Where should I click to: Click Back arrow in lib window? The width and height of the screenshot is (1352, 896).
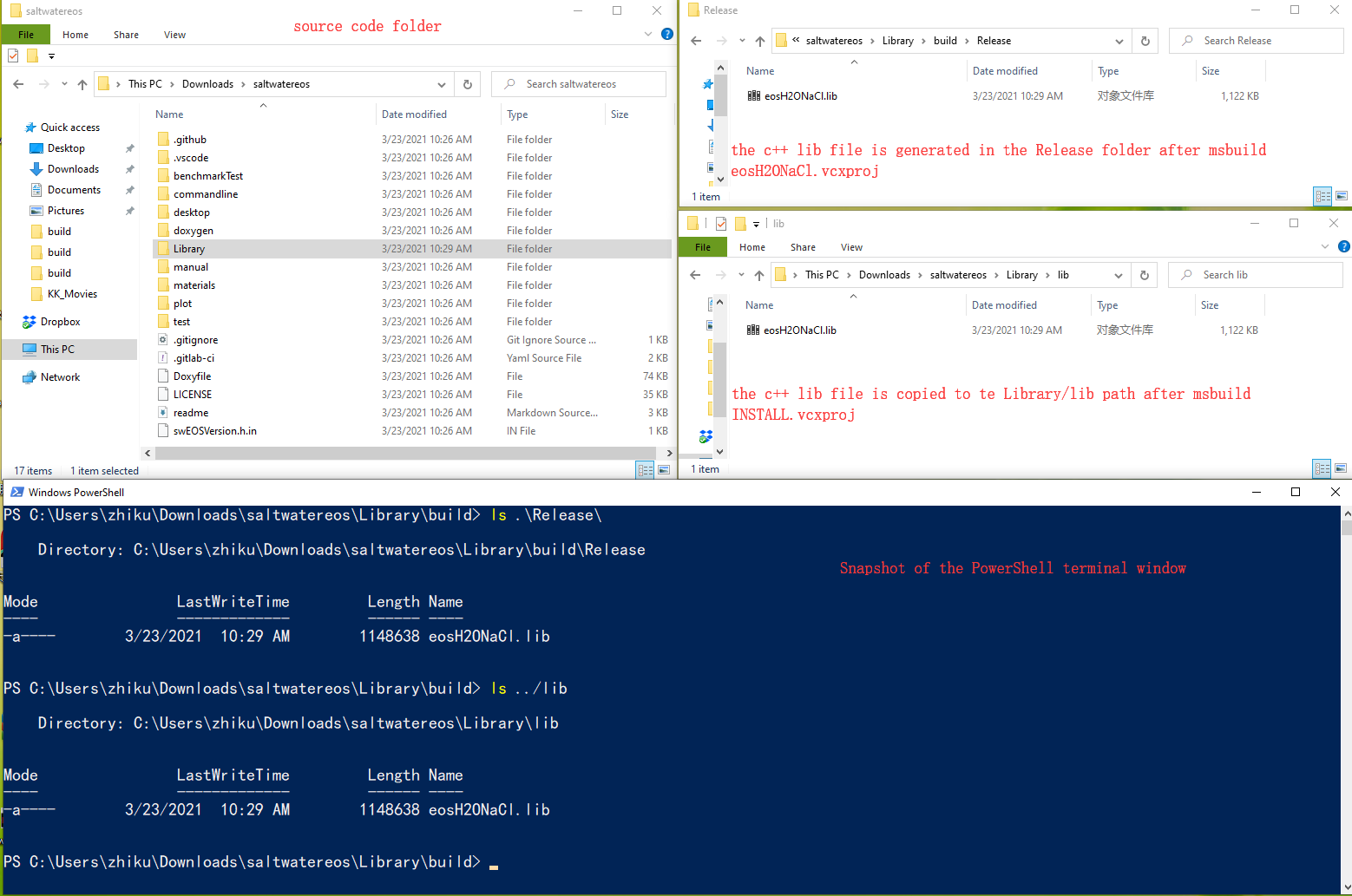(695, 275)
